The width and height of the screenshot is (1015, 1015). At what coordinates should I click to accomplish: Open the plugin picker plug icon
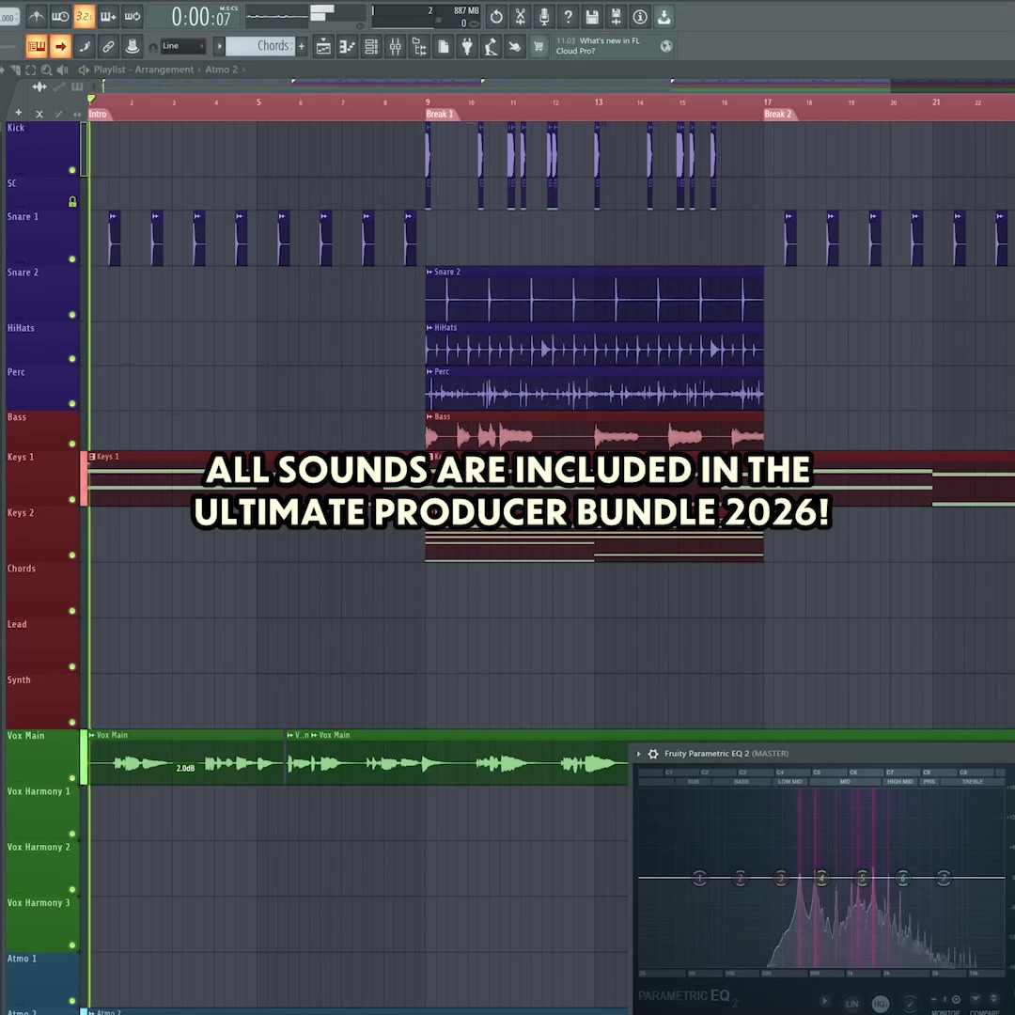point(467,46)
